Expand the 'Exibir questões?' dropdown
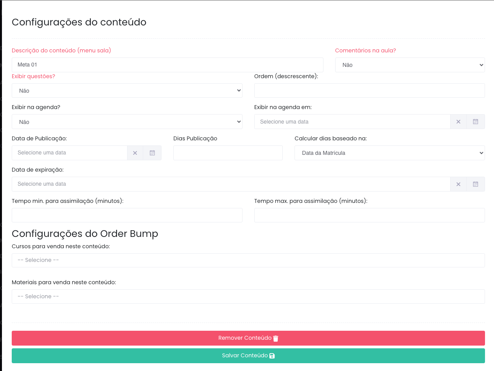The height and width of the screenshot is (371, 494). [127, 91]
